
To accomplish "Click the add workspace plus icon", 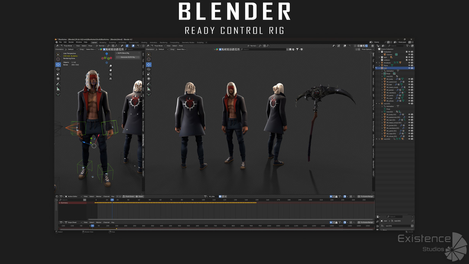I will click(206, 42).
